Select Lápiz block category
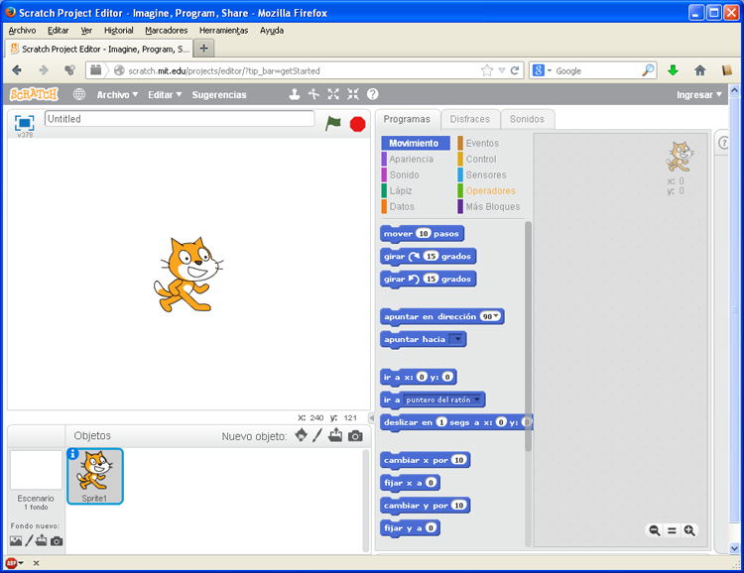744x573 pixels. tap(401, 190)
